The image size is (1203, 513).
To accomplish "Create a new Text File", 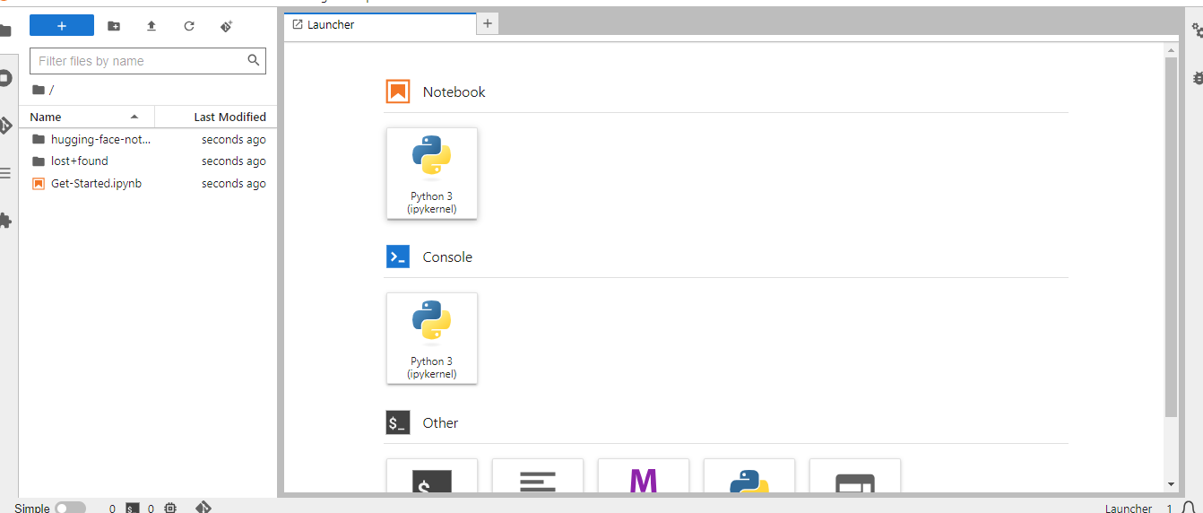I will (x=538, y=476).
